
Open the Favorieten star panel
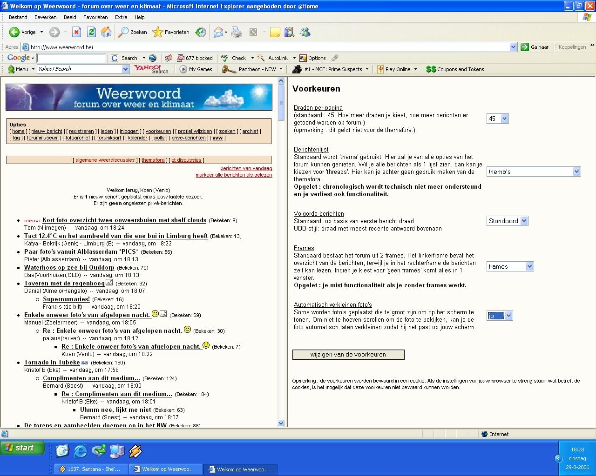(x=171, y=32)
